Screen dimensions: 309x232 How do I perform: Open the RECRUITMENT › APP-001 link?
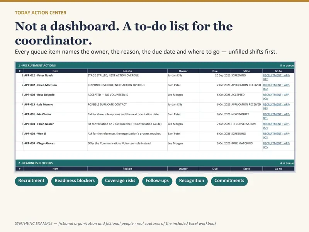tap(276, 116)
